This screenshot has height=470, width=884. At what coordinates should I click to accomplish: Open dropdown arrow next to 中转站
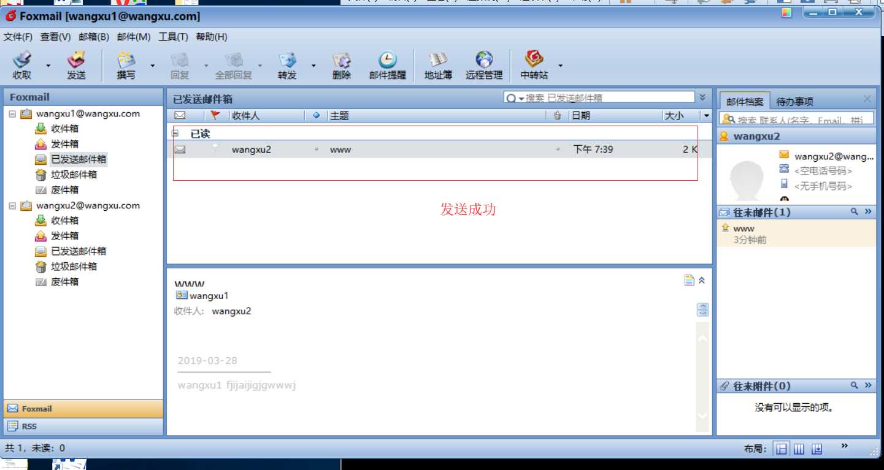pos(560,66)
